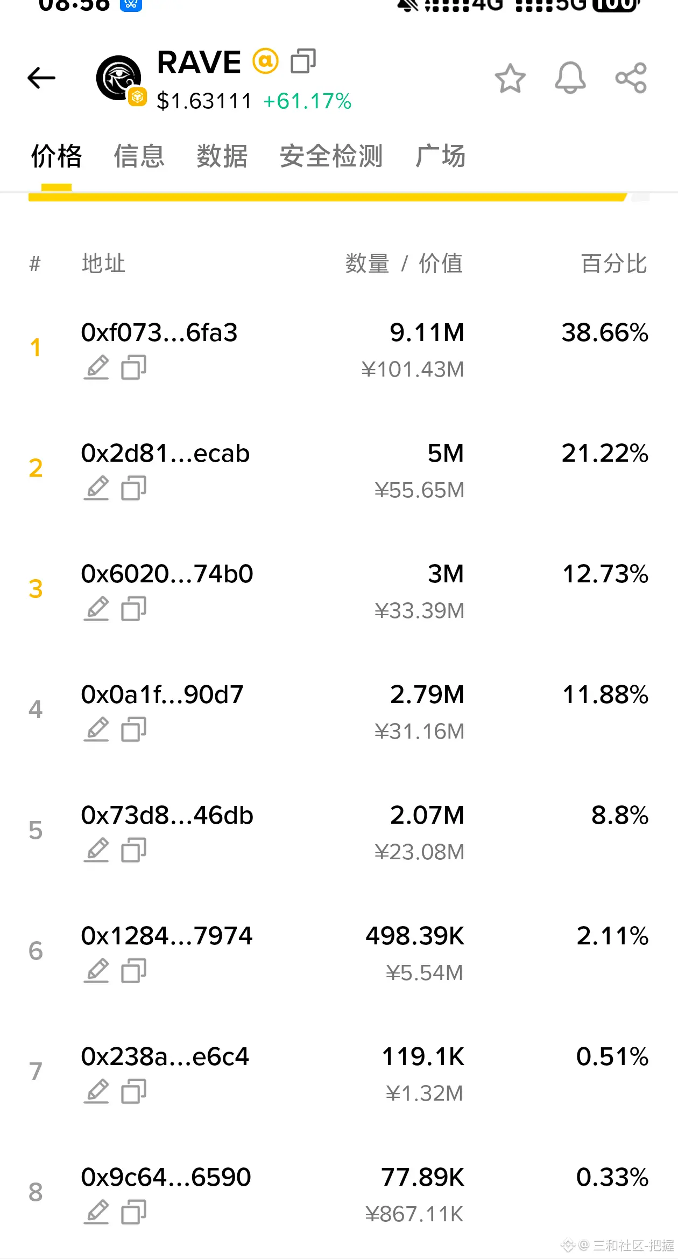Open the 安全检测 tab

click(331, 156)
